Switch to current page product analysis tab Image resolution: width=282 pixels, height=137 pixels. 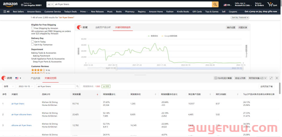tap(103, 27)
